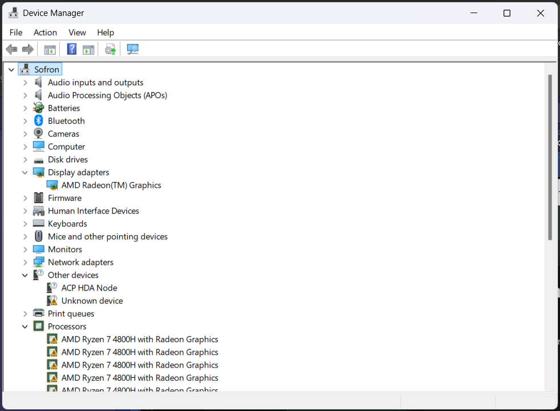Click the Monitors category icon
The width and height of the screenshot is (560, 411).
(39, 249)
